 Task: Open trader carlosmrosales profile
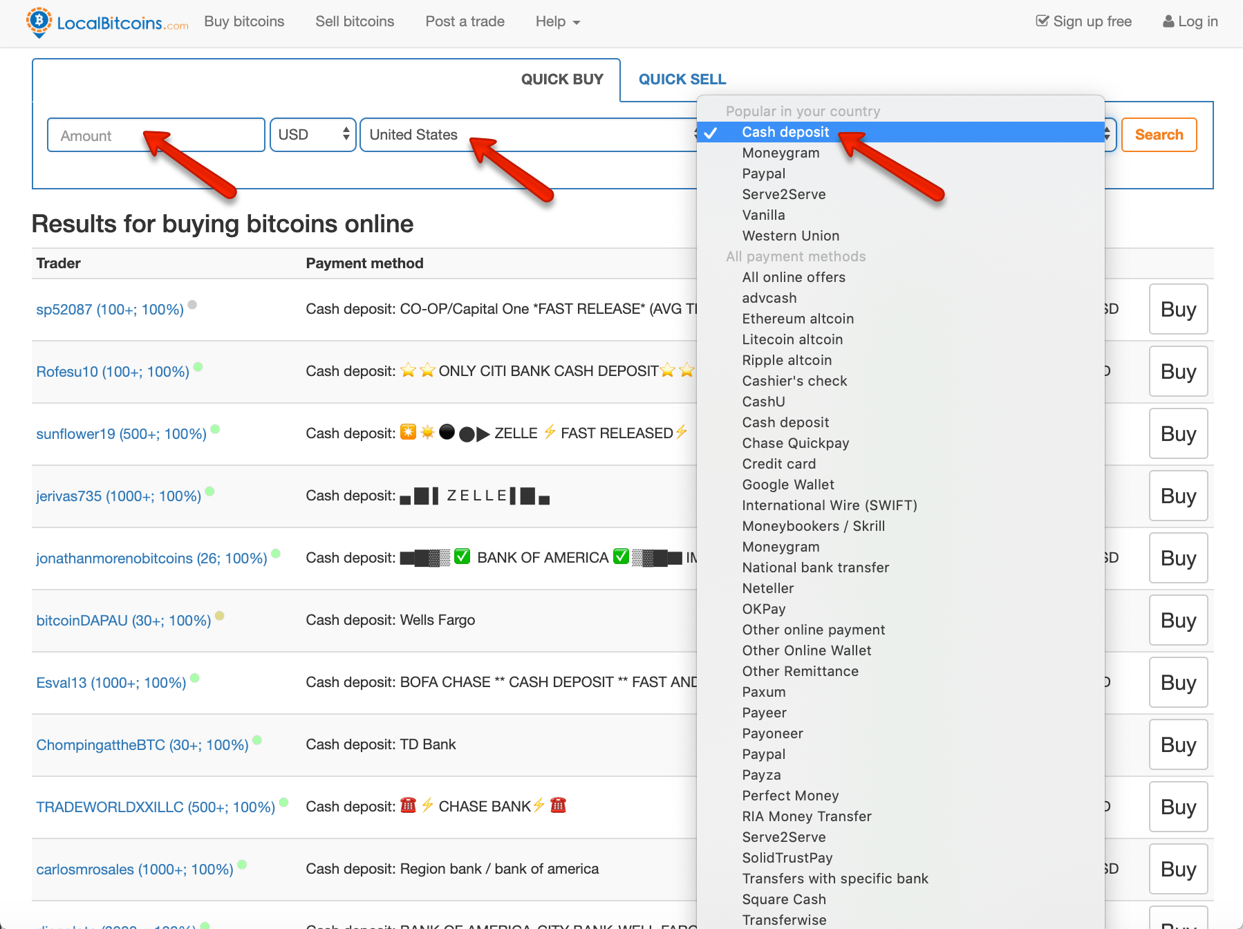135,870
